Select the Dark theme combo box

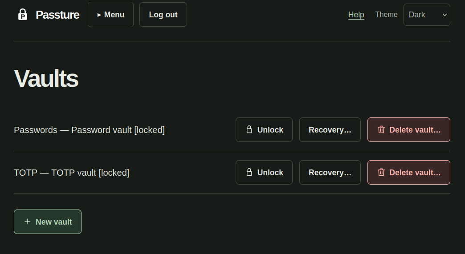pos(427,15)
